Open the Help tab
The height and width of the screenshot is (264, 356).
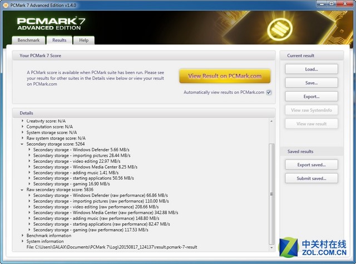pyautogui.click(x=84, y=41)
